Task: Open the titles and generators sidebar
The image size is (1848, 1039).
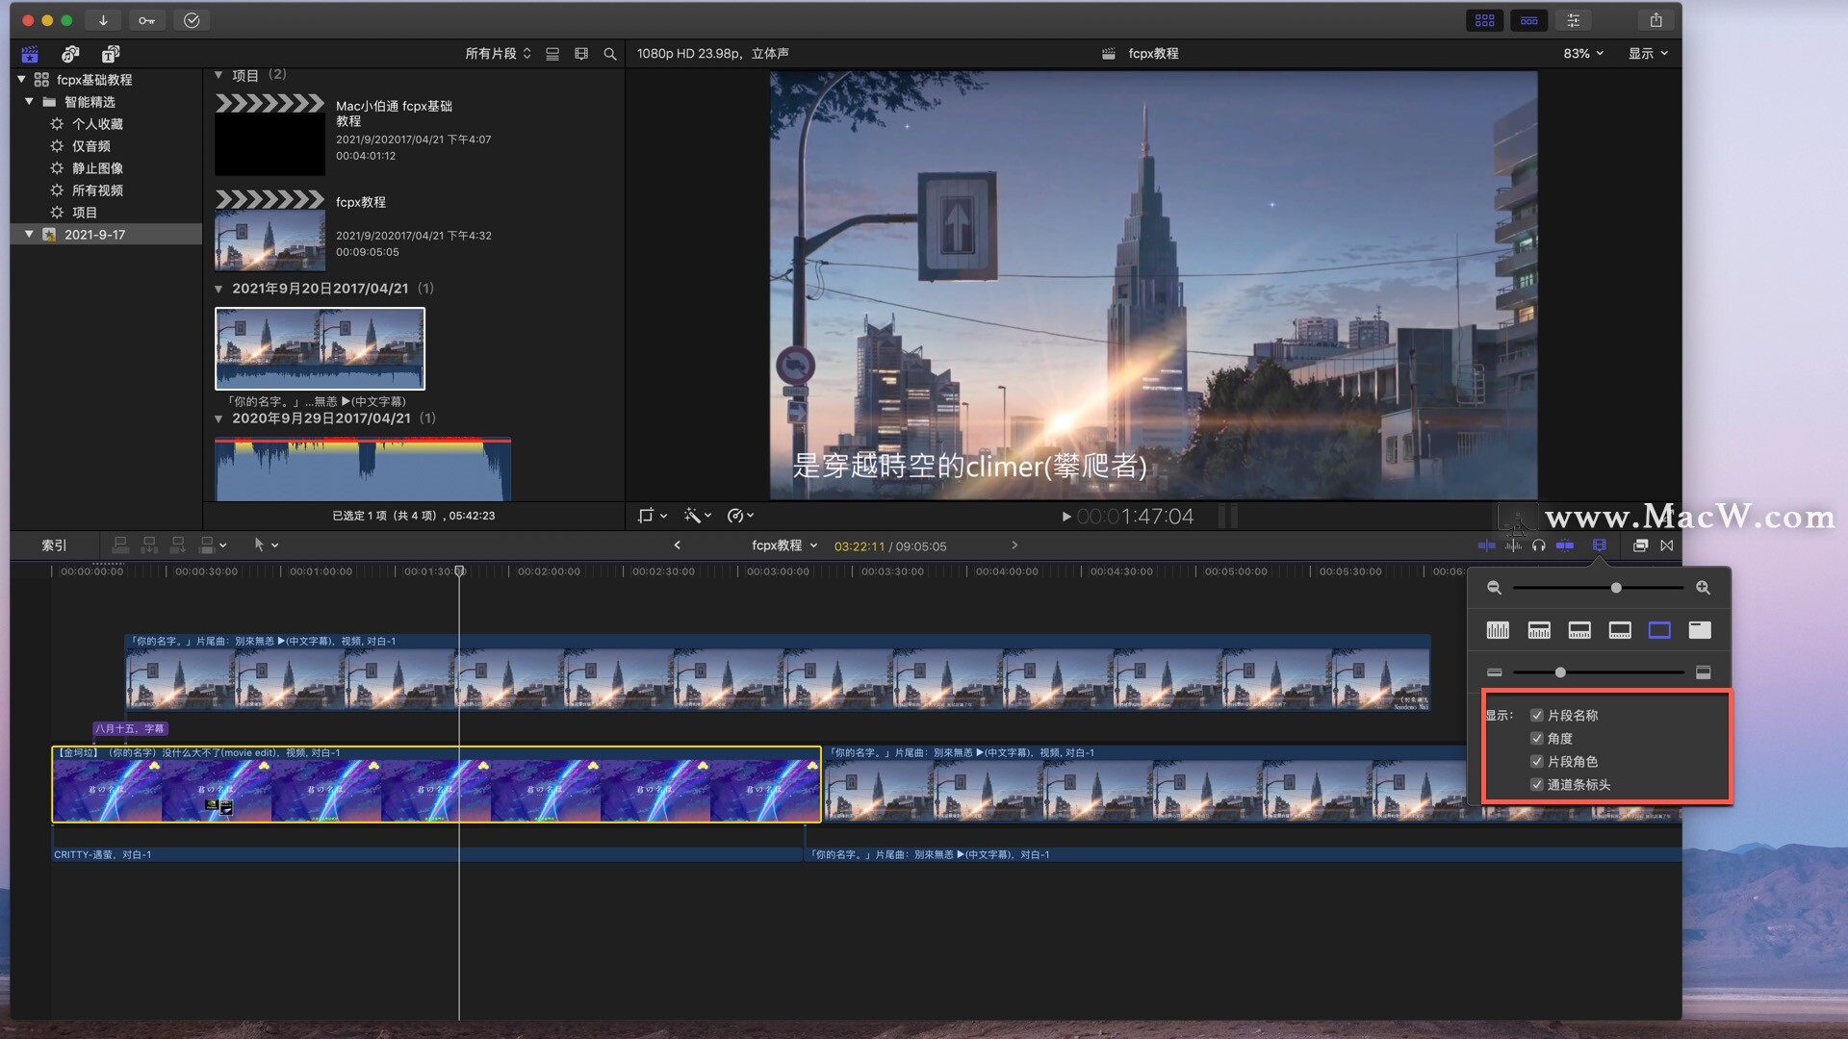Action: [111, 54]
